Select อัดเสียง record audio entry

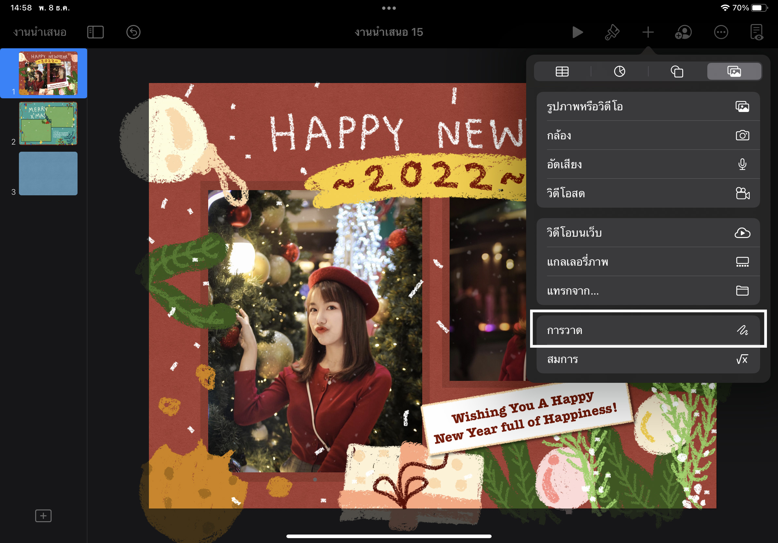[648, 164]
